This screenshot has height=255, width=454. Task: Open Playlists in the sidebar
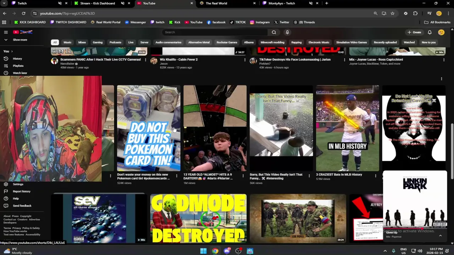coord(18,66)
